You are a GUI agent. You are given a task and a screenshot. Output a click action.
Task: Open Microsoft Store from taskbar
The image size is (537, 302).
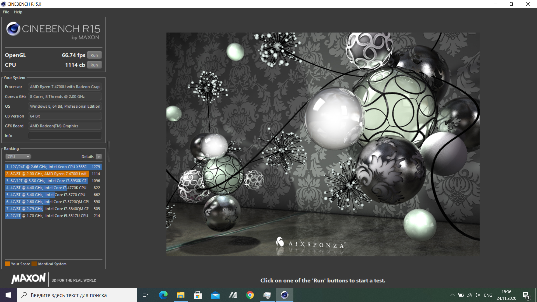point(198,295)
